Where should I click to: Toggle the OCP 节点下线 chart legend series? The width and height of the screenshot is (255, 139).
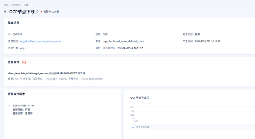coord(140,127)
